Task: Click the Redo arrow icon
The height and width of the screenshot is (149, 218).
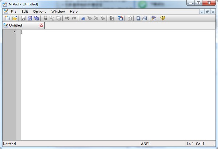Action: pyautogui.click(x=74, y=18)
